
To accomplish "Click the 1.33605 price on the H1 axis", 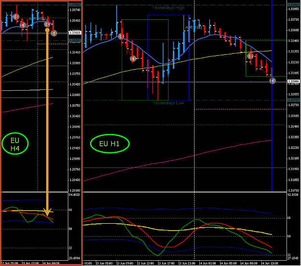I will tap(294, 30).
